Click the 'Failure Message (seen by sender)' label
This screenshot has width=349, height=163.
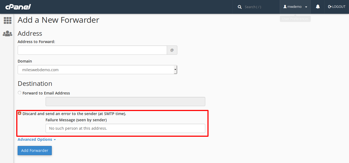click(76, 120)
